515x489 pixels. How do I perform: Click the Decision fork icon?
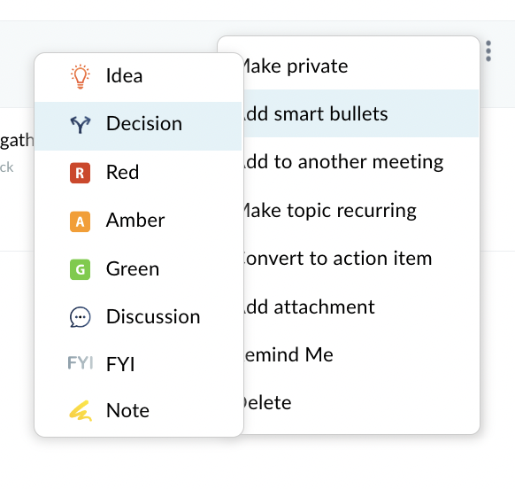81,125
